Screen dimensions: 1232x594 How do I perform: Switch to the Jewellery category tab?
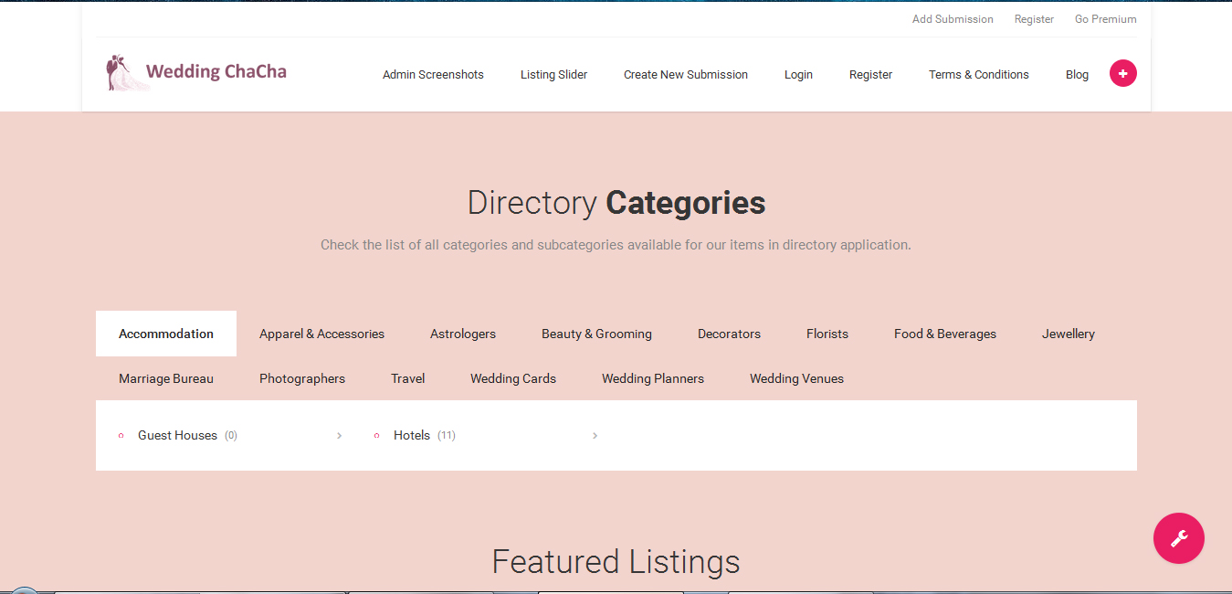pyautogui.click(x=1068, y=334)
